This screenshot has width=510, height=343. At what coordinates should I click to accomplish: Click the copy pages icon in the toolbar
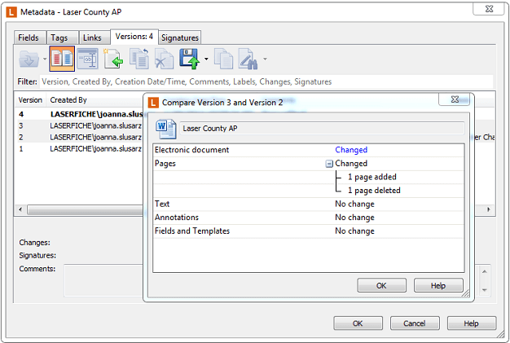(224, 59)
